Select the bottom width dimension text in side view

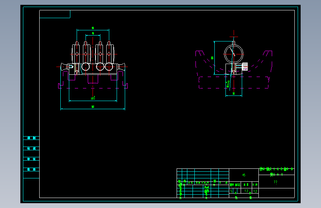point(234,94)
